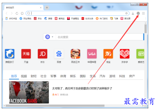Viewport: 157px width, 110px height.
Task: Switch to the 生活 news tab
Action: 93,76
